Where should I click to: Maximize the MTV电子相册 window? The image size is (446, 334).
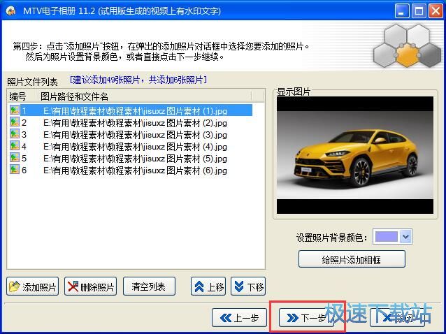coord(419,11)
